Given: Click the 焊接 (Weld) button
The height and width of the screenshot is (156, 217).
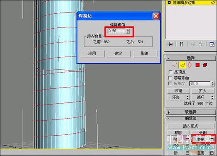Looking at the screenshot, I should tap(201, 139).
